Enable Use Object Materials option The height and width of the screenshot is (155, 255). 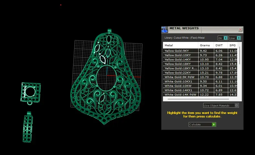(x=221, y=105)
